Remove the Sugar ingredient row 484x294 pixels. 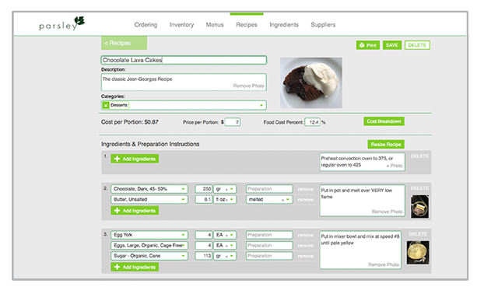(305, 257)
